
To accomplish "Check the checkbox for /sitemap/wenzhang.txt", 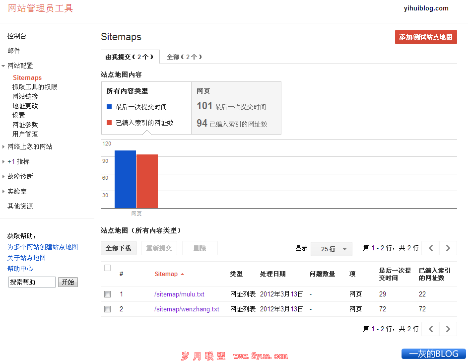I will point(107,308).
